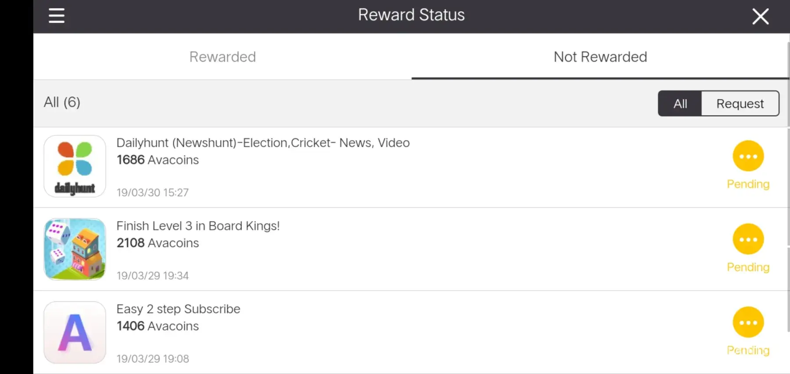The width and height of the screenshot is (790, 374).
Task: Click the Reward Status header title
Action: (x=411, y=15)
